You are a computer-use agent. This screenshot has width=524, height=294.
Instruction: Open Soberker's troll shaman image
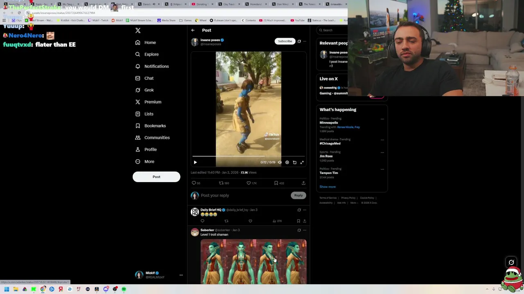(x=253, y=262)
